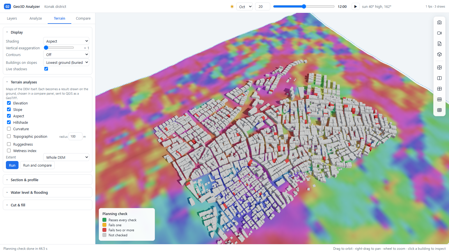Select the Terrain tab

(59, 18)
